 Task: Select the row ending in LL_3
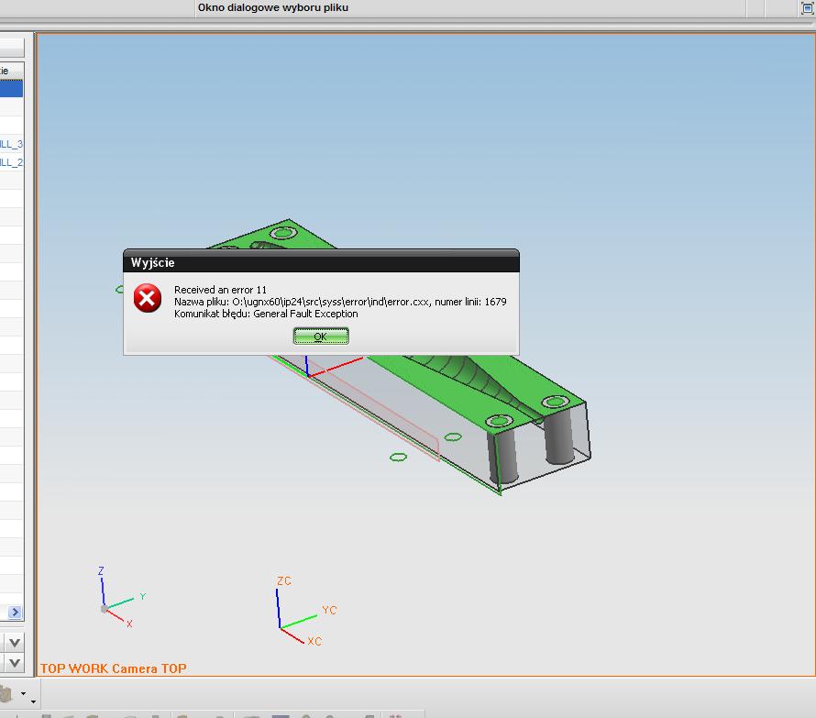11,144
